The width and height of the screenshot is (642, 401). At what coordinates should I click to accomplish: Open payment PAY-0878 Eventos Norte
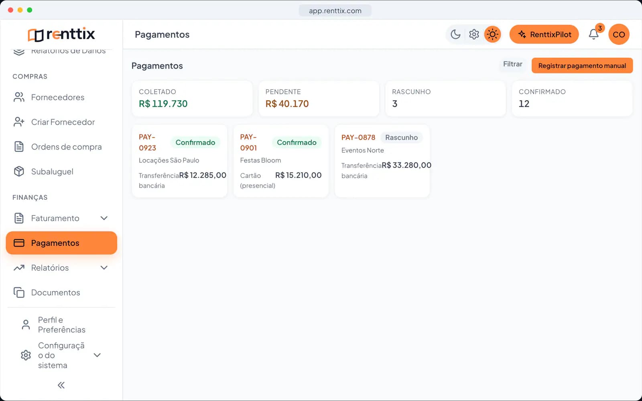coord(382,161)
